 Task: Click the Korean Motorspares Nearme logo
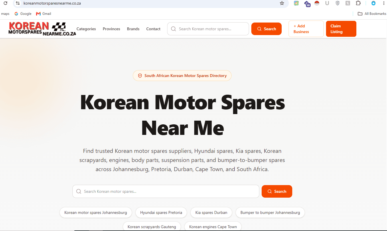42,29
